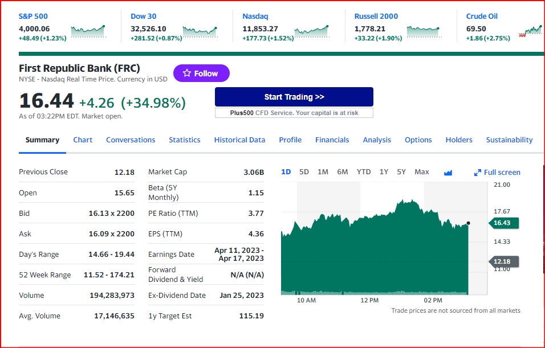Viewport: 545px width, 348px height.
Task: Open the Russell 2000 index link
Action: 376,17
